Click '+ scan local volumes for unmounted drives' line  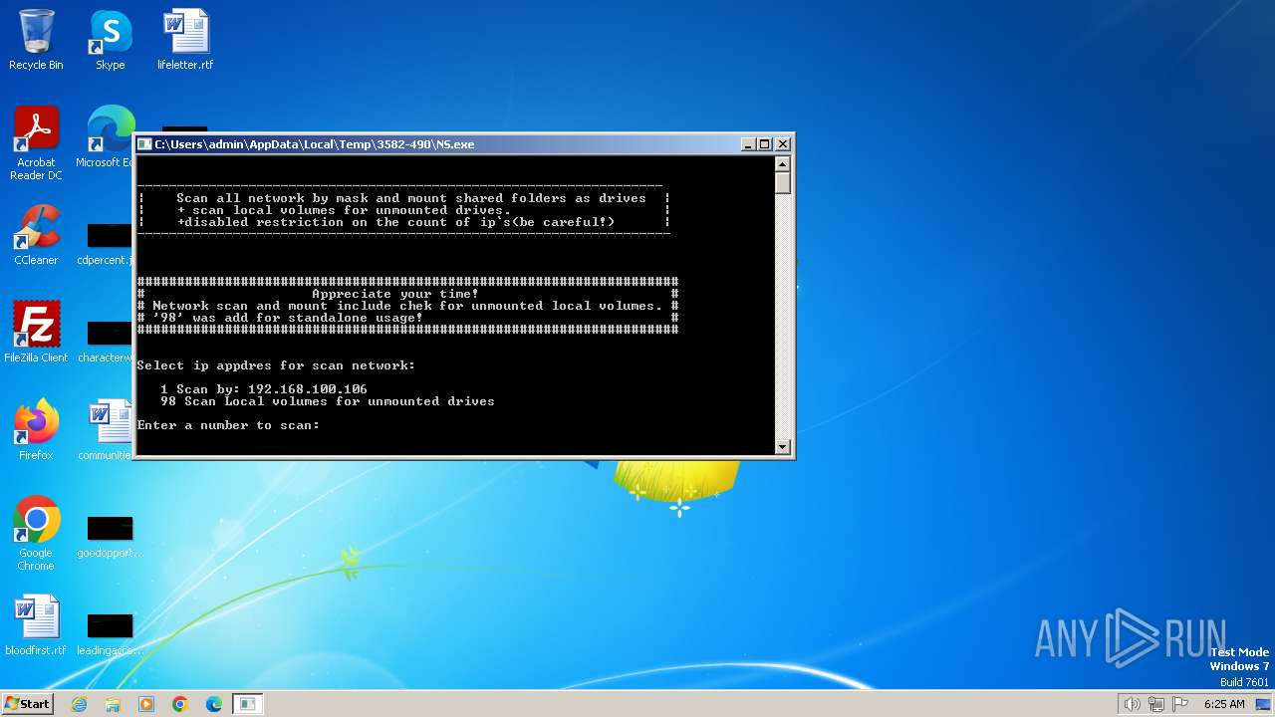pyautogui.click(x=344, y=210)
